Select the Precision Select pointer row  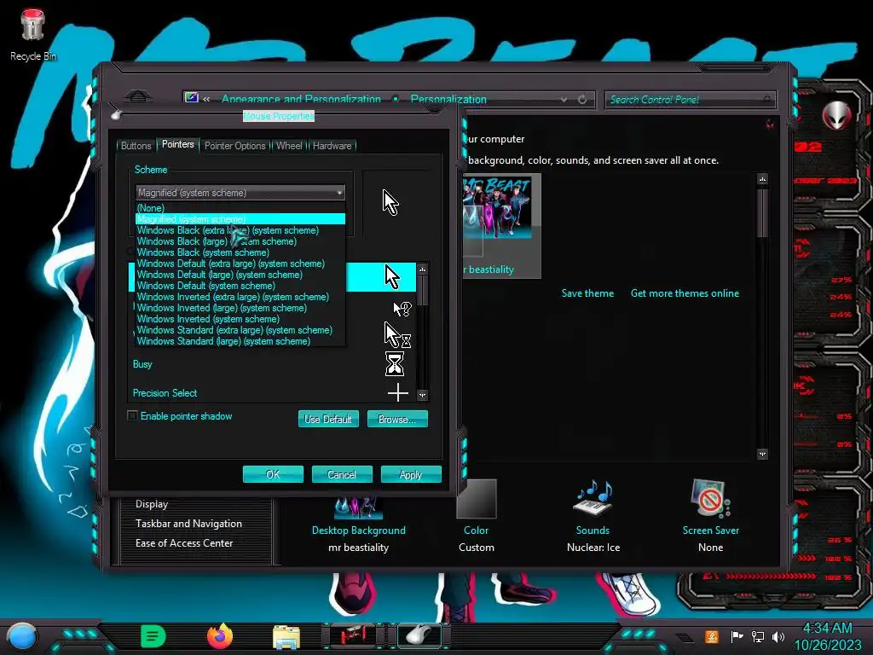pos(273,392)
